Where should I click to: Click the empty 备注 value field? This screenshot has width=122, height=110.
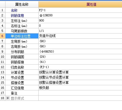[x=80, y=93]
